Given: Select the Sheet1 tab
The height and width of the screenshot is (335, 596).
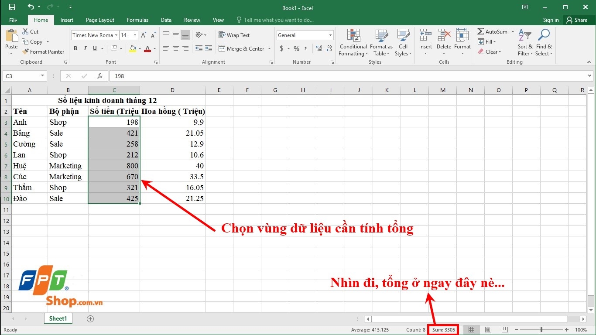Looking at the screenshot, I should 58,319.
